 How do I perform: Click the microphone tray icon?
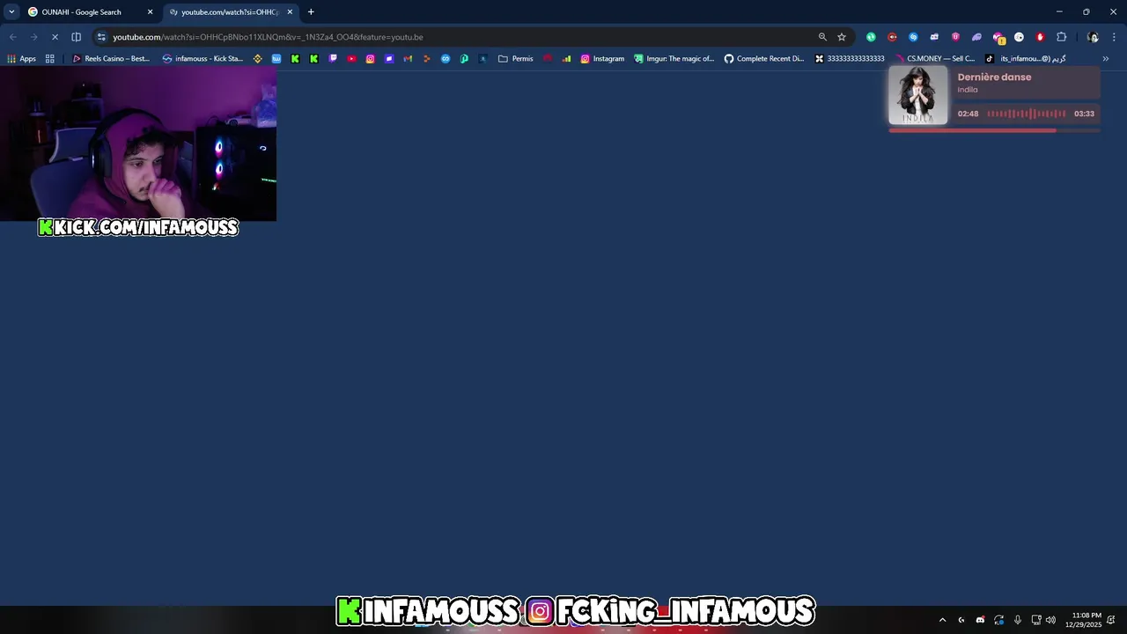tap(1018, 620)
